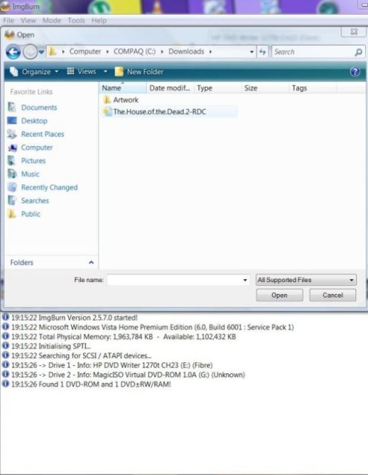Sort by the Name column header

point(122,88)
